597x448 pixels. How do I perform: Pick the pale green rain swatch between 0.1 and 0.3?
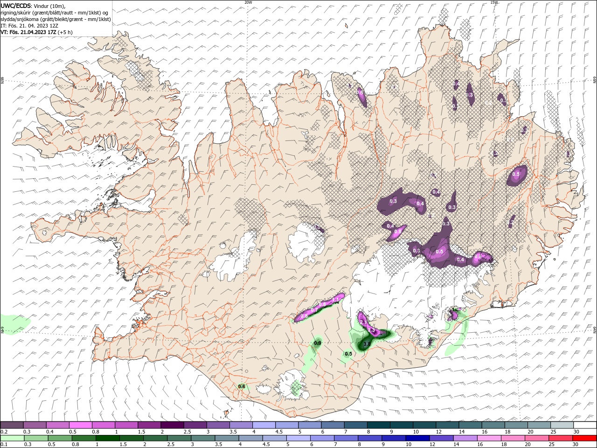coord(12,438)
